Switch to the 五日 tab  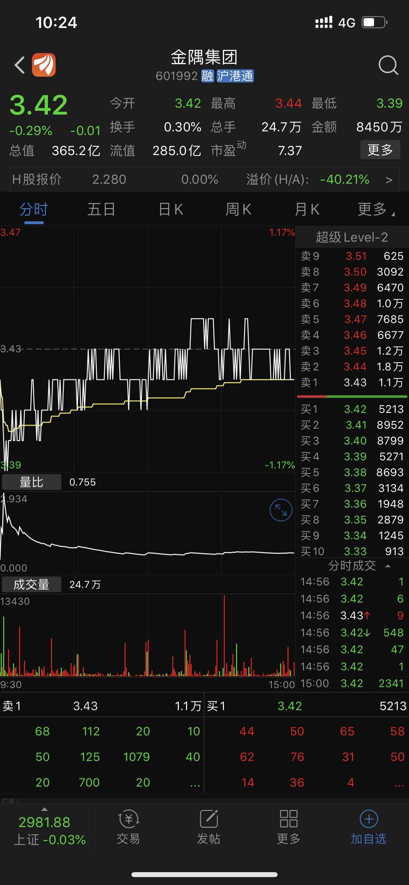pos(101,209)
